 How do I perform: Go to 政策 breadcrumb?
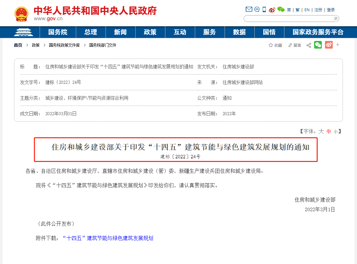36,45
